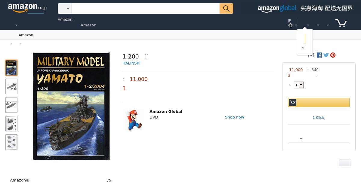Open the search category dropdown
The height and width of the screenshot is (189, 361).
click(65, 9)
